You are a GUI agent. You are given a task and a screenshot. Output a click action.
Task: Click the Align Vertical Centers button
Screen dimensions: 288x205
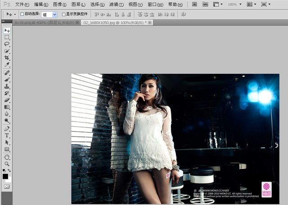(x=103, y=14)
